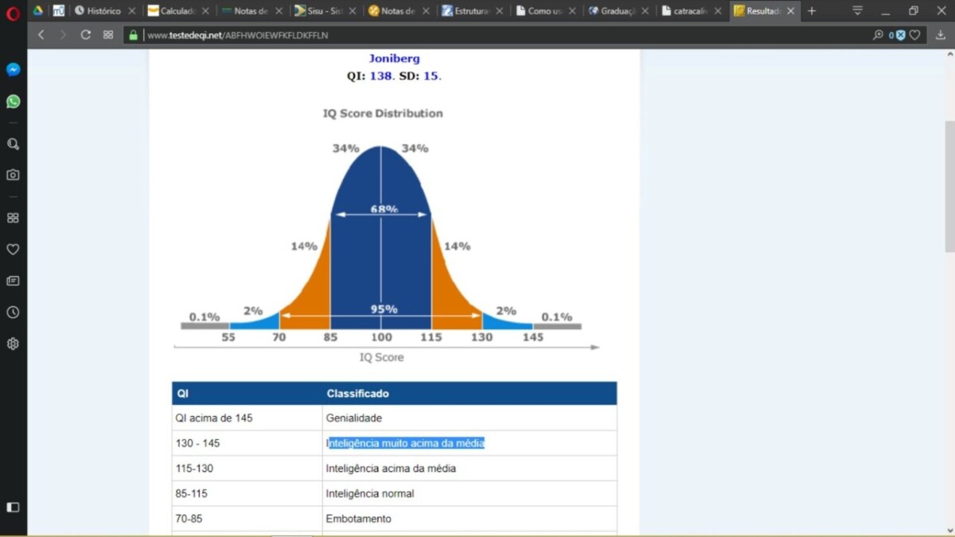This screenshot has width=955, height=537.
Task: Open history using the clock sidebar icon
Action: coord(13,312)
